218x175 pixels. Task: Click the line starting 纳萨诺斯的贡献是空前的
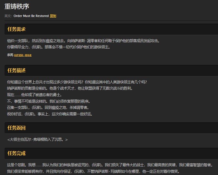coord(70,88)
